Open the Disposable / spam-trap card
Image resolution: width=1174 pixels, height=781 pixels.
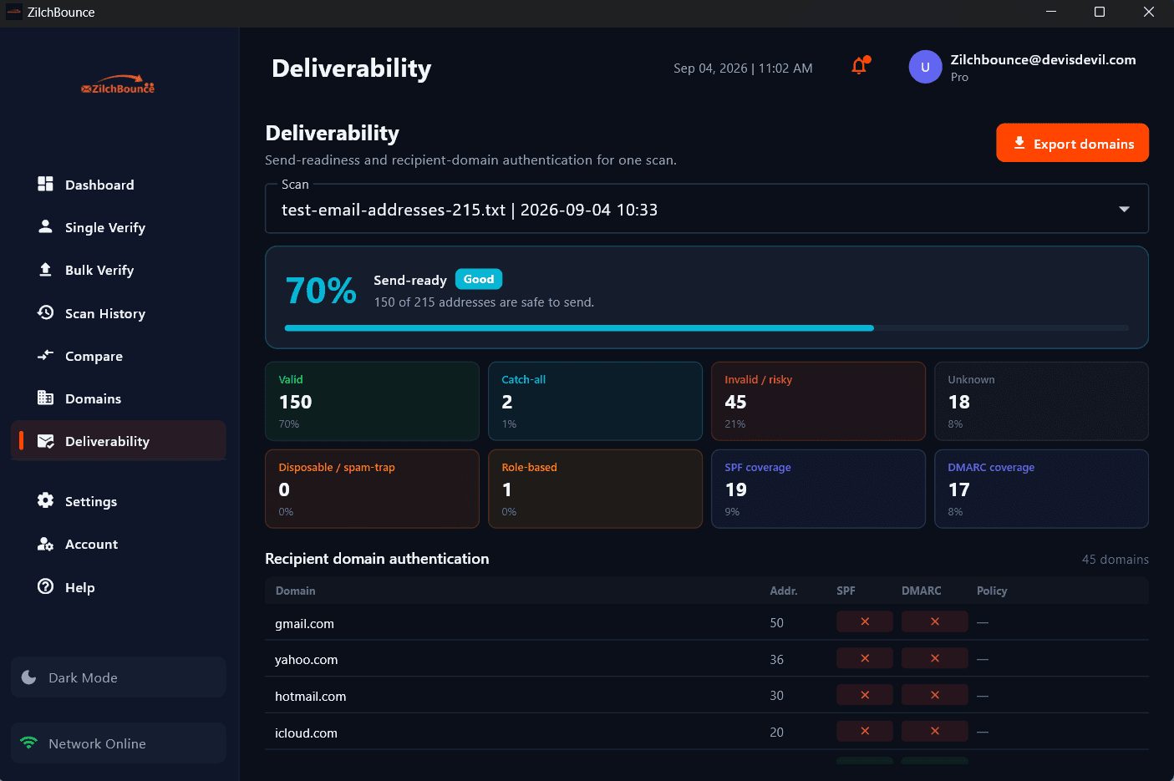372,489
